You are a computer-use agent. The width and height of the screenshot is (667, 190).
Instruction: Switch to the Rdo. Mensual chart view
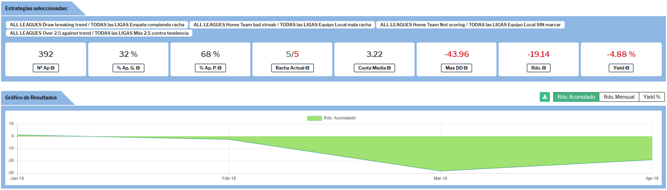tap(619, 97)
